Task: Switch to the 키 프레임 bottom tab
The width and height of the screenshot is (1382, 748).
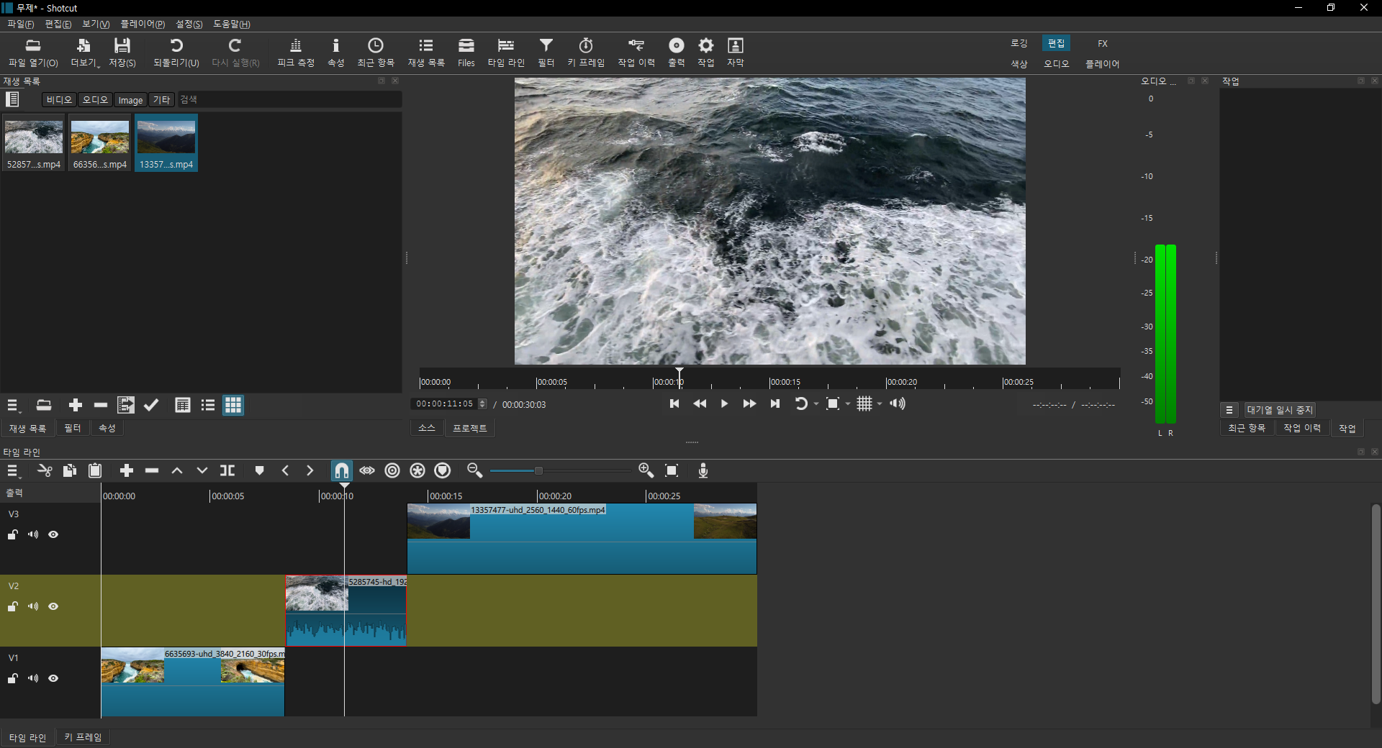Action: [83, 737]
